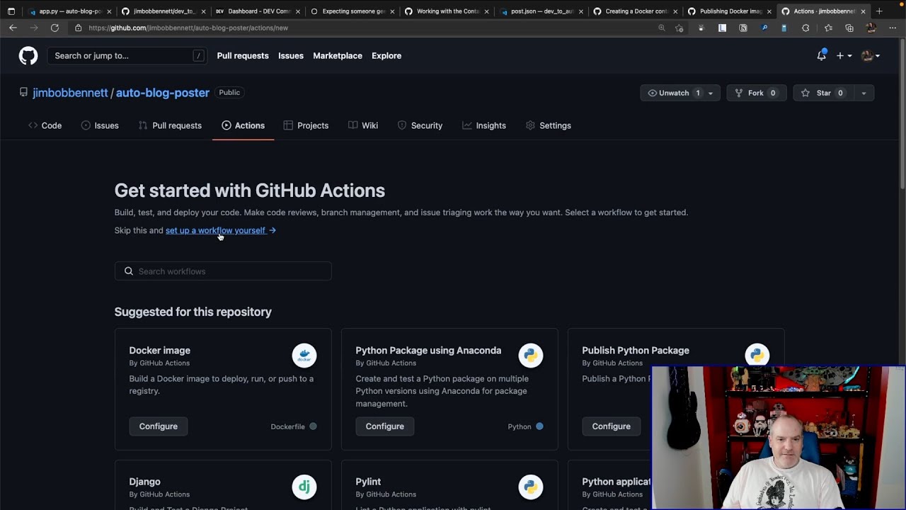Viewport: 906px width, 510px height.
Task: Click the top navigation Pull requests link
Action: coord(243,55)
